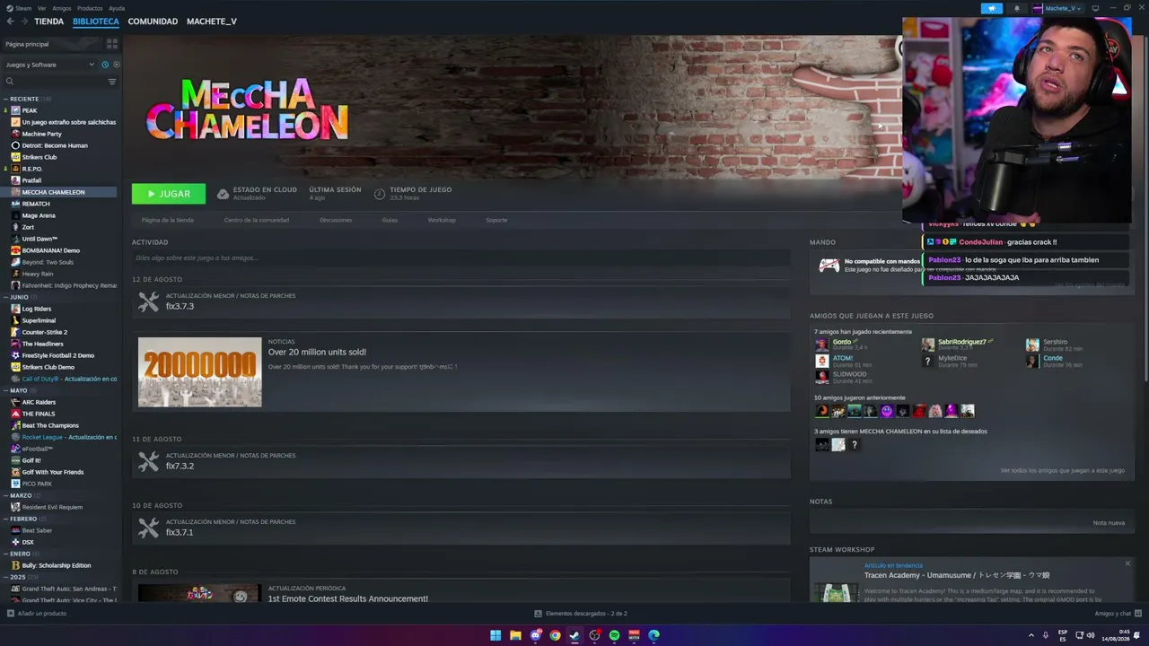Screen dimensions: 1149x646
Task: Open the downloads manager status
Action: [x=581, y=614]
